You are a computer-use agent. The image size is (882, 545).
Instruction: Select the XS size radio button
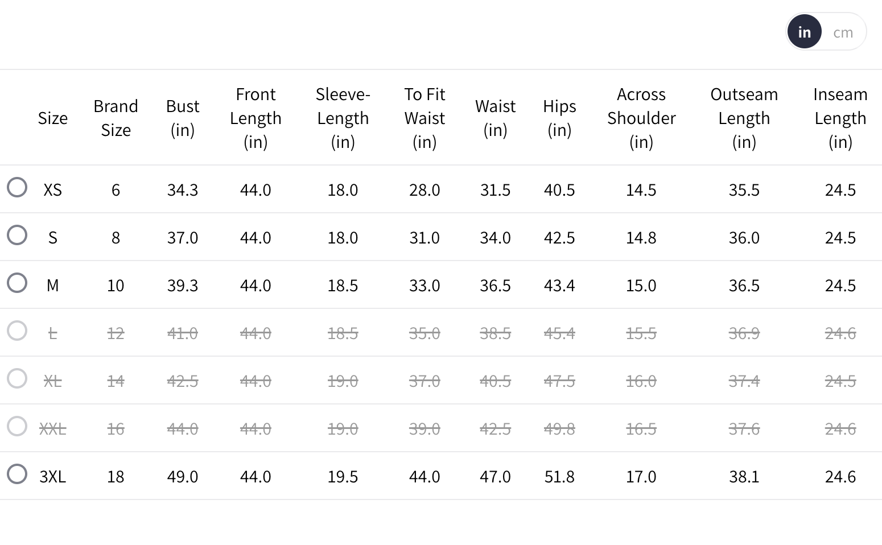(17, 187)
